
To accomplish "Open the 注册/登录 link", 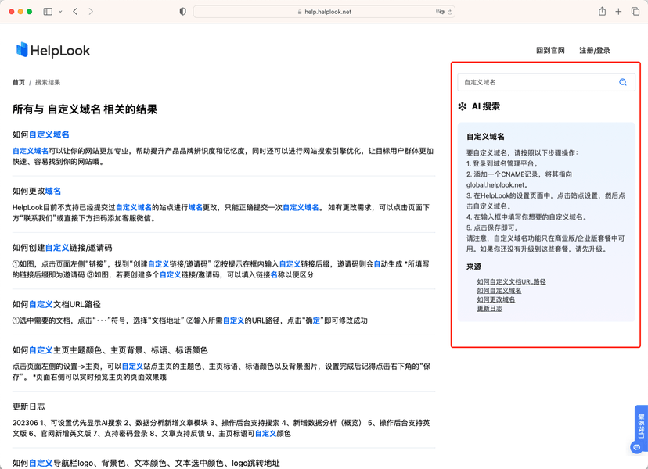I will pos(594,50).
